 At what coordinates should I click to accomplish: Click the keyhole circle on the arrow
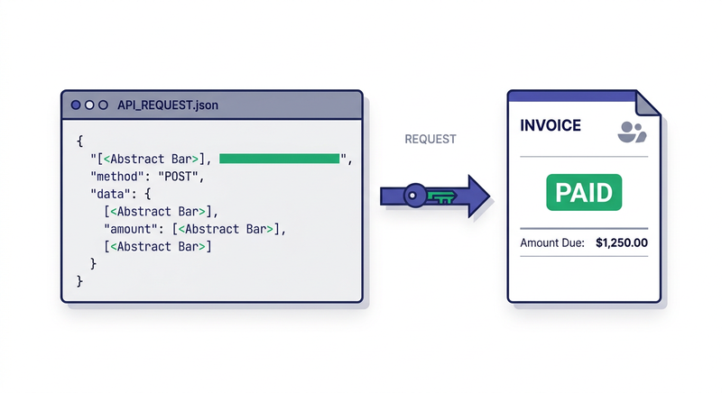coord(415,196)
